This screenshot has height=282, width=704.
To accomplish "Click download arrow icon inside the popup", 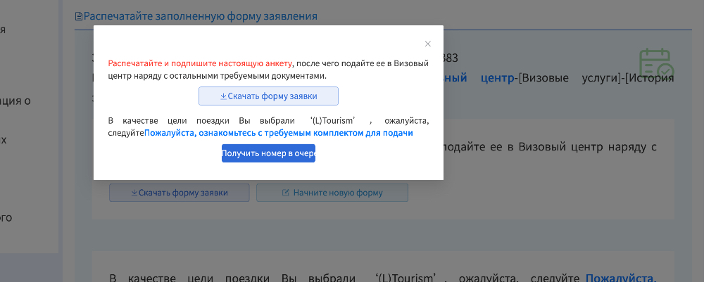I will point(223,96).
